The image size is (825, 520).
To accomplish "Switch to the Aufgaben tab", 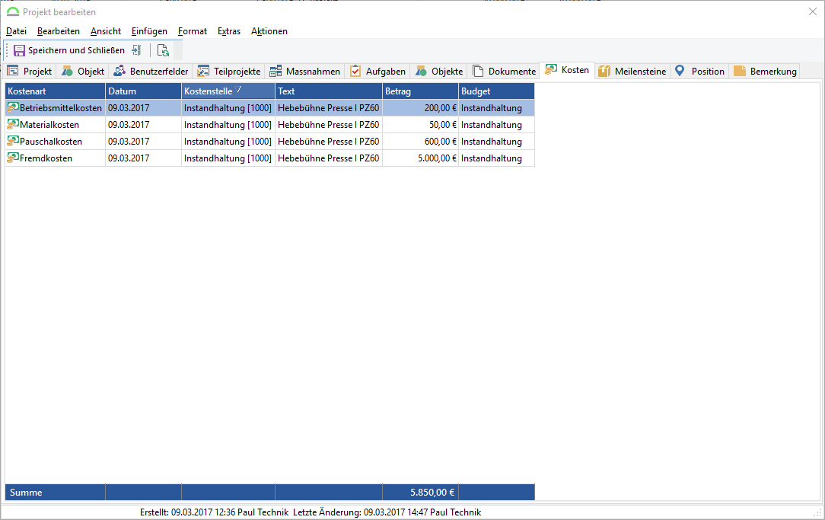I will point(377,71).
